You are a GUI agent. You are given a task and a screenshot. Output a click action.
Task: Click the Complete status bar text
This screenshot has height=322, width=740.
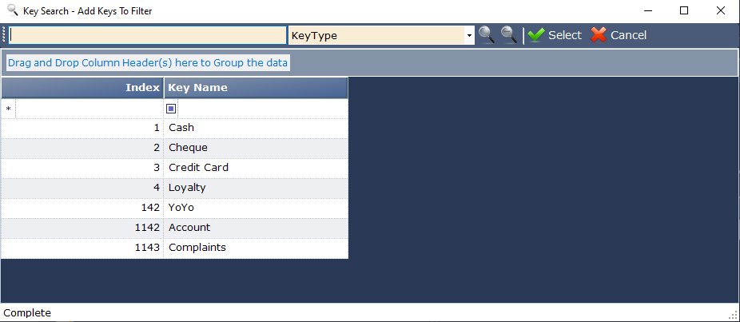27,312
